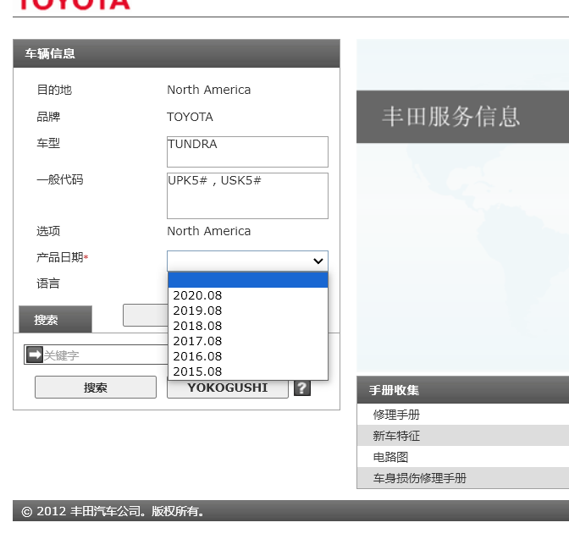Image resolution: width=569 pixels, height=550 pixels.
Task: Click the arrow icon in the keyword field
Action: (35, 355)
